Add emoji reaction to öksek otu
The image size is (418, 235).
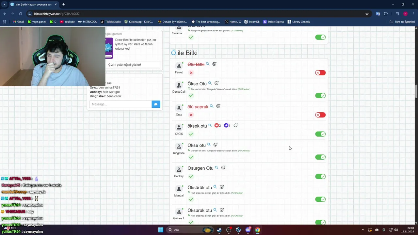pos(235,125)
